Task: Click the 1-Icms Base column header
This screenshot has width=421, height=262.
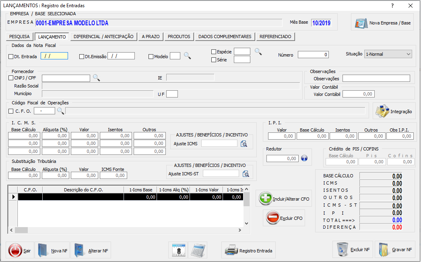Action: (140, 190)
